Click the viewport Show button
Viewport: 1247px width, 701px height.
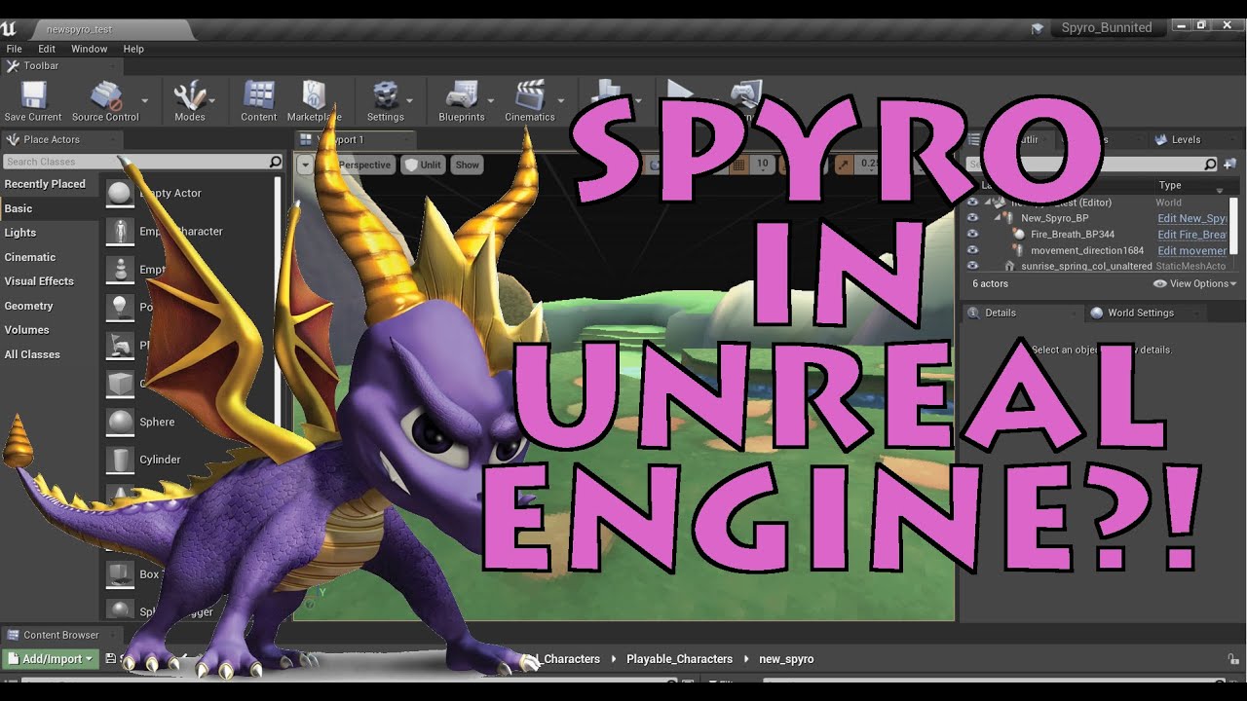(x=468, y=165)
